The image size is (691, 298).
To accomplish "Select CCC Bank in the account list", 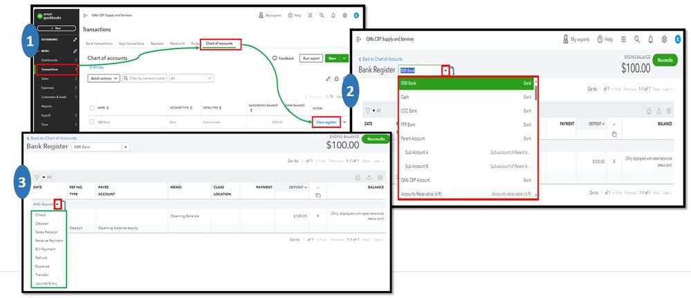I will click(x=466, y=111).
